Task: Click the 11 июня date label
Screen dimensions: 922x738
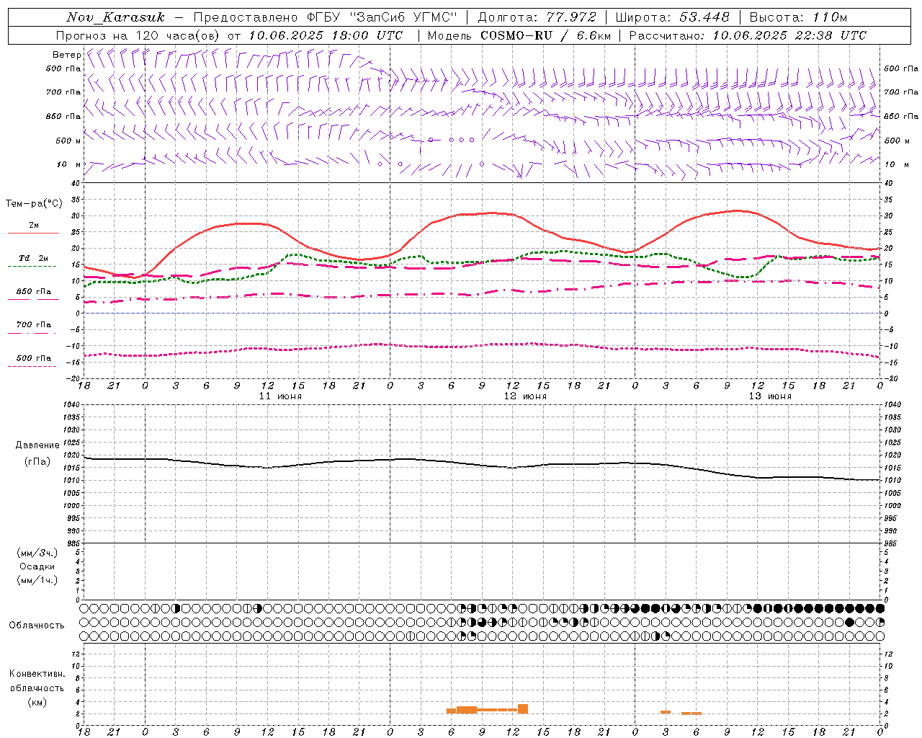Action: tap(281, 396)
